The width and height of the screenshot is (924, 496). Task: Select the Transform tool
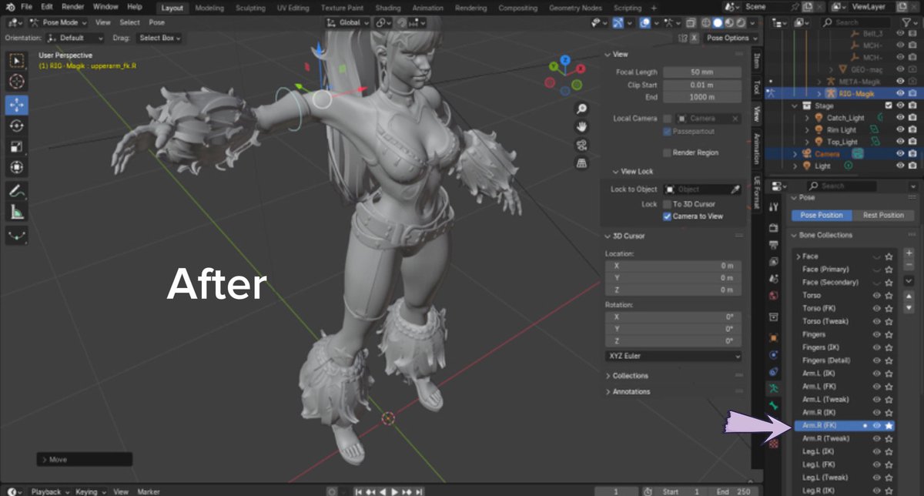(x=17, y=167)
